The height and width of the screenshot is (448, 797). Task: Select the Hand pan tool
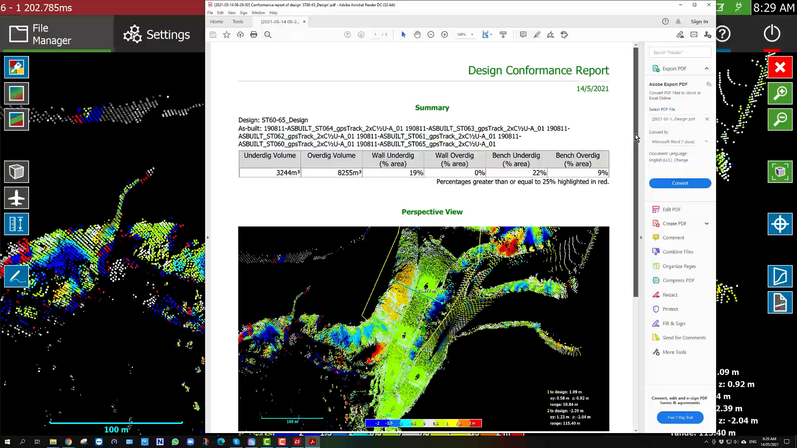[x=417, y=35]
